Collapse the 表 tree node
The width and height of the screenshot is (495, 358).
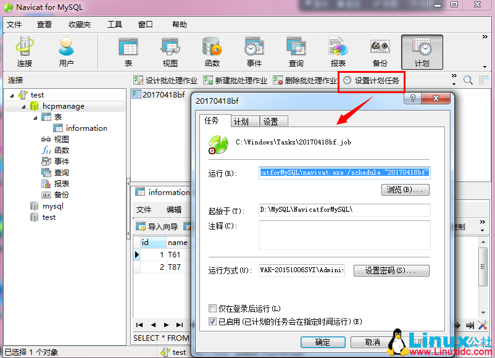(35, 117)
